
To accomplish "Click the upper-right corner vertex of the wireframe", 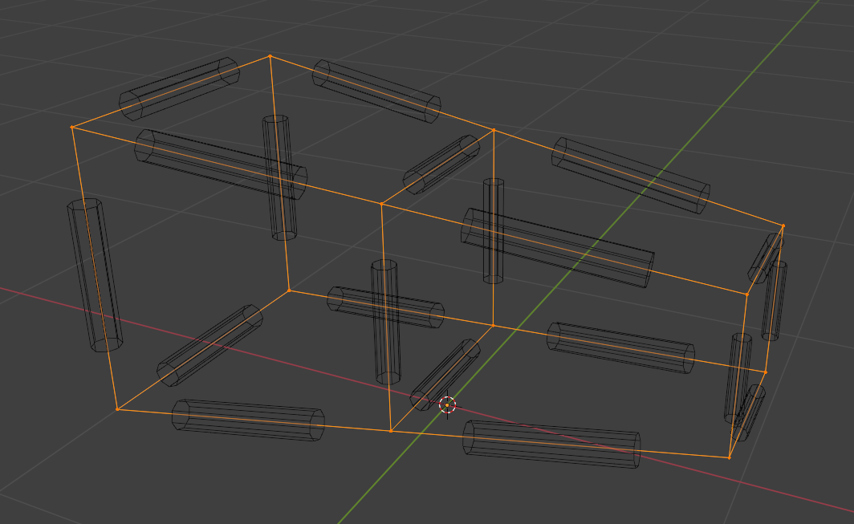I will pyautogui.click(x=783, y=226).
